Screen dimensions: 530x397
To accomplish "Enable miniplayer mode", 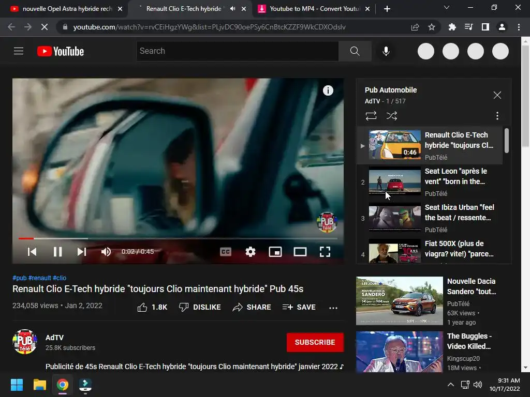I will coord(275,252).
